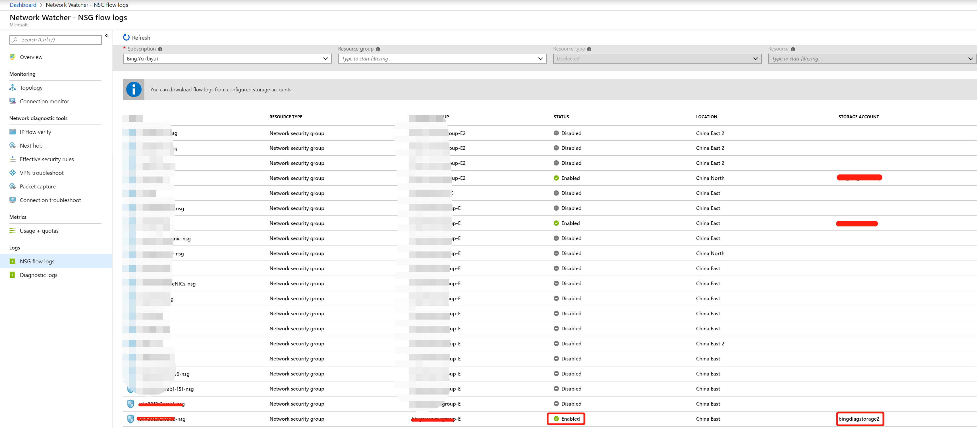
Task: Click the Usage + quotas icon
Action: pyautogui.click(x=13, y=231)
